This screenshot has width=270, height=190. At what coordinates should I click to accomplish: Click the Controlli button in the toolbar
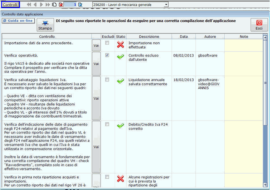pyautogui.click(x=10, y=5)
